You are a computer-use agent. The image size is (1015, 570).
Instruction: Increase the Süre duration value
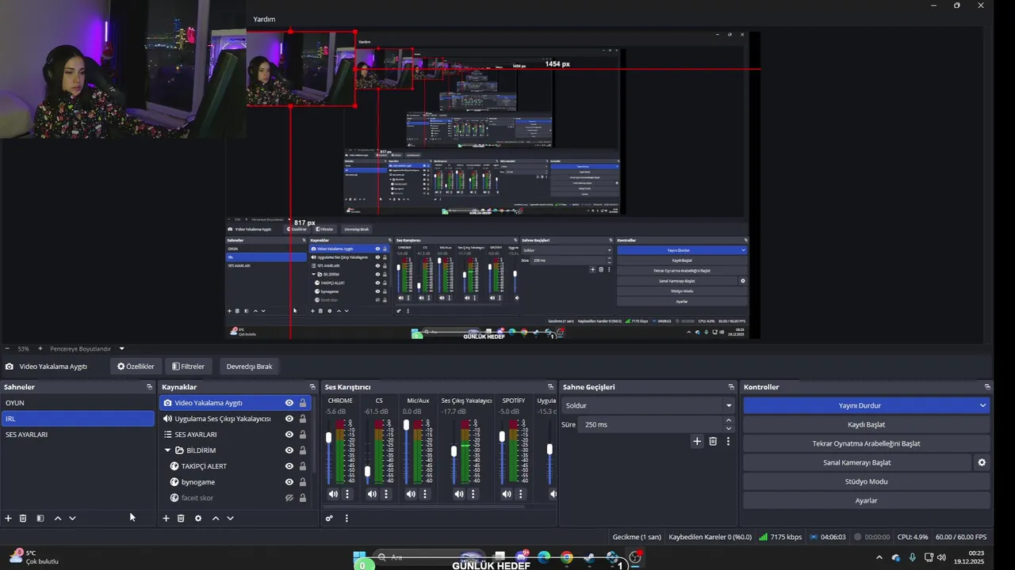tap(729, 420)
